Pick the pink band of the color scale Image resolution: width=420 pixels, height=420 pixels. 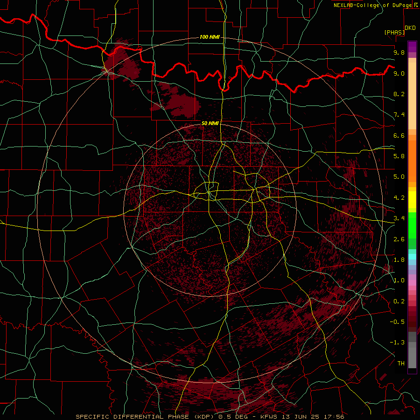(412, 283)
